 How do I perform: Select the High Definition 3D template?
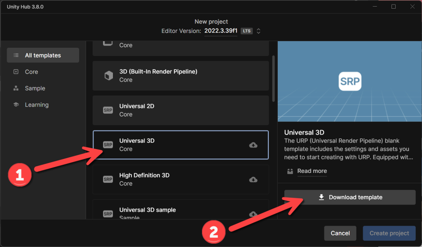(x=181, y=179)
